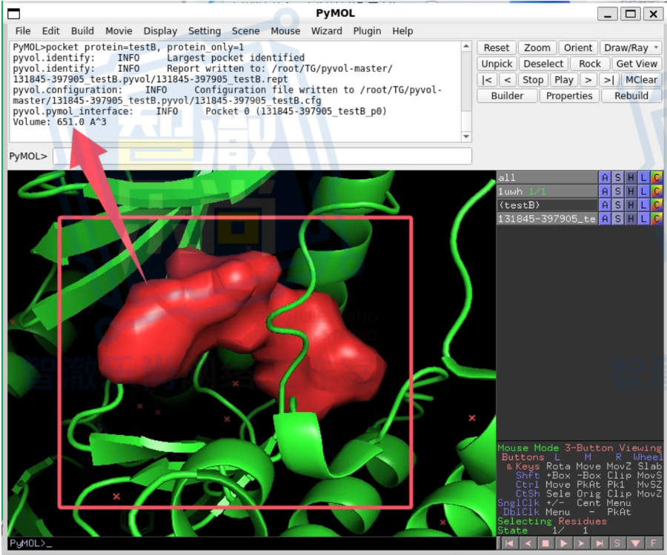Open the Wizard menu

pyautogui.click(x=326, y=31)
